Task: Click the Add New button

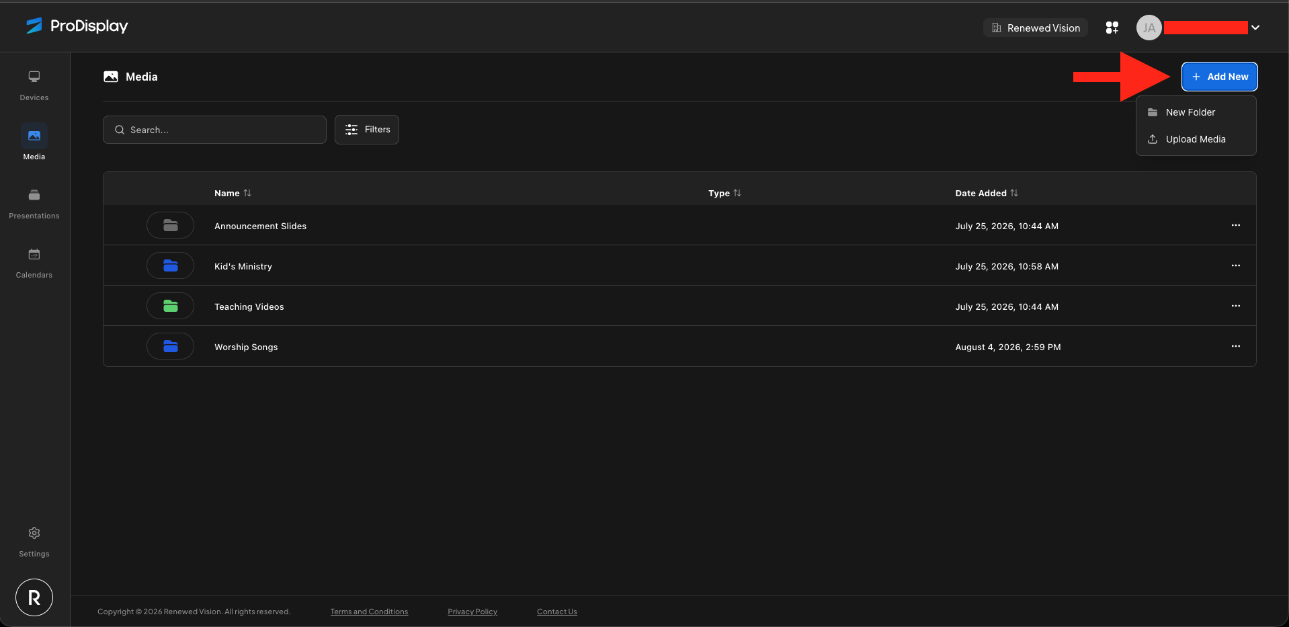Action: point(1219,77)
